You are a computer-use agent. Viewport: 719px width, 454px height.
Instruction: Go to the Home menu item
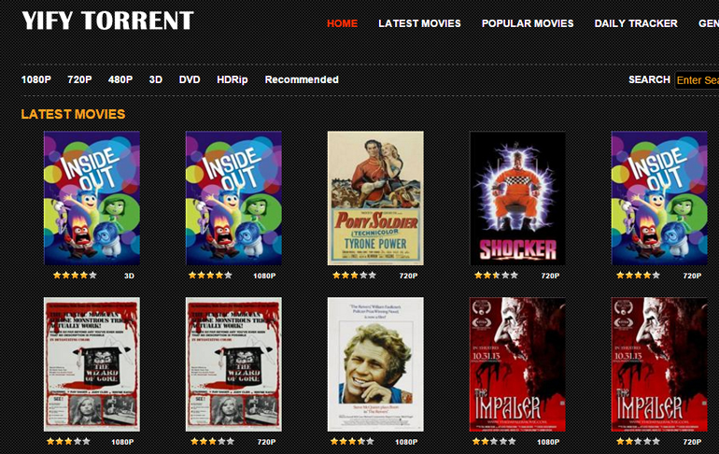(342, 23)
